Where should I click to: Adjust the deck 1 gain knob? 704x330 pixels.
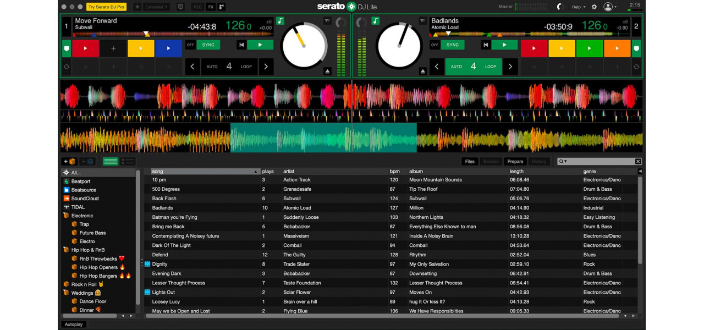(341, 23)
